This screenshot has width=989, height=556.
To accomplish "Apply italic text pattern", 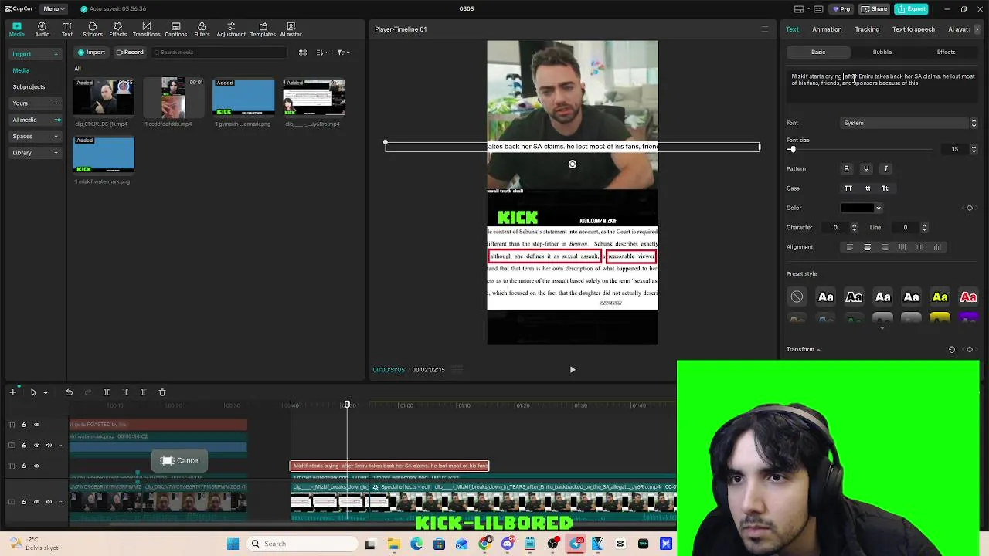I will click(x=886, y=168).
